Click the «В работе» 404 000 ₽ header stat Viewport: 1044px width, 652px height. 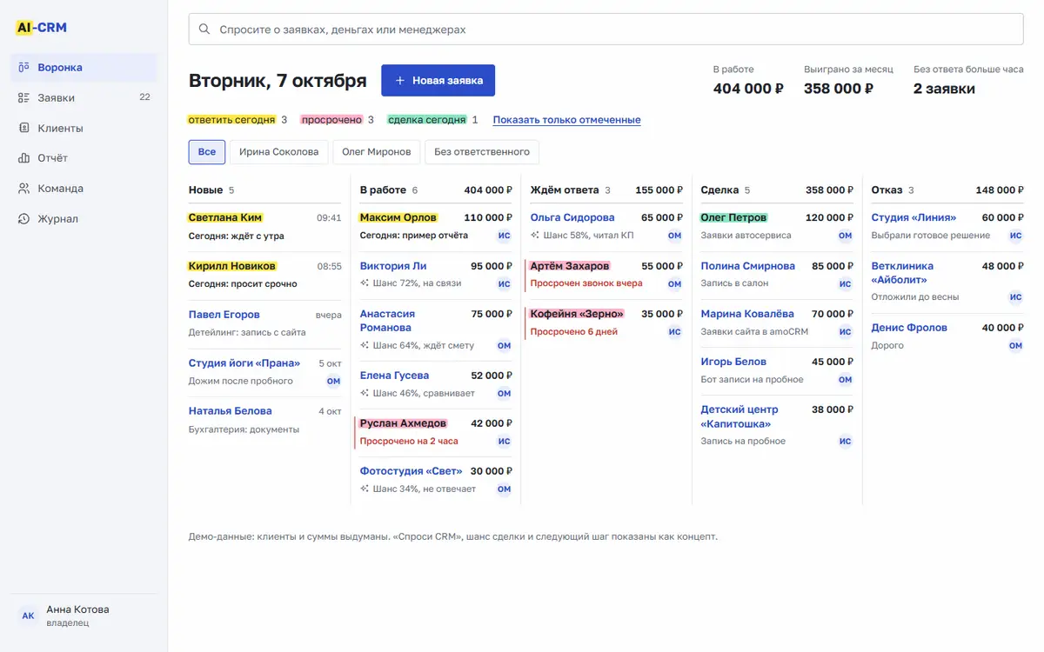748,80
